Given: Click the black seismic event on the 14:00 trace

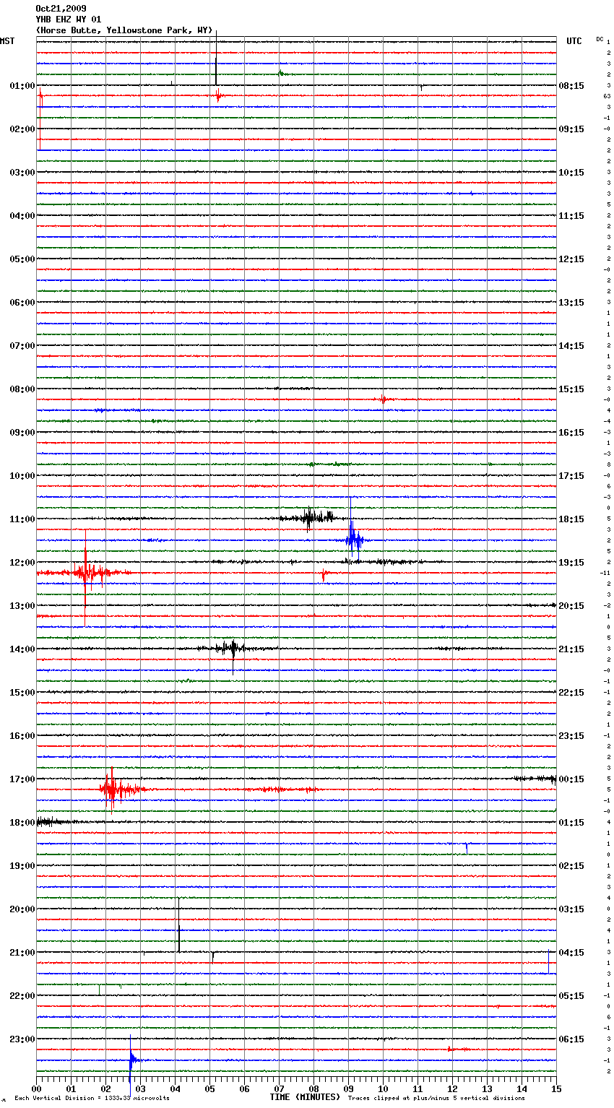Looking at the screenshot, I should pos(231,649).
